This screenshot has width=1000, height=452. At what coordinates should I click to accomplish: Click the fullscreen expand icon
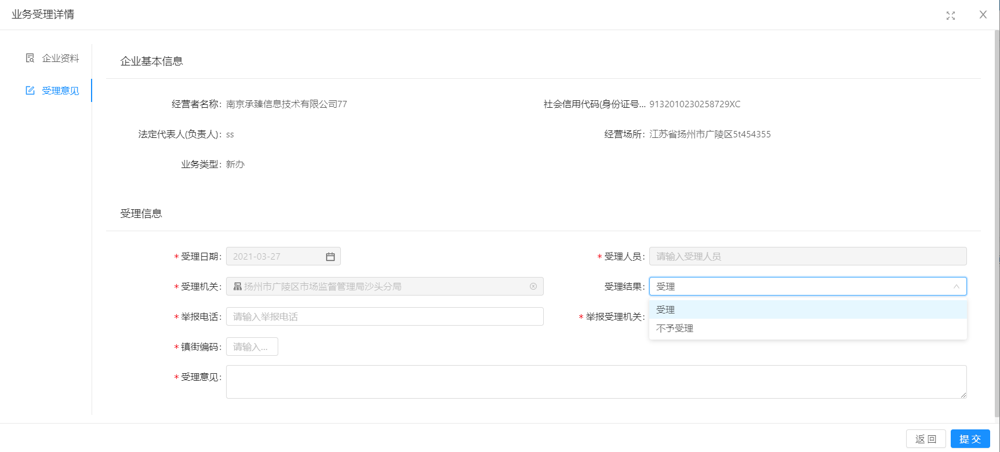click(951, 16)
